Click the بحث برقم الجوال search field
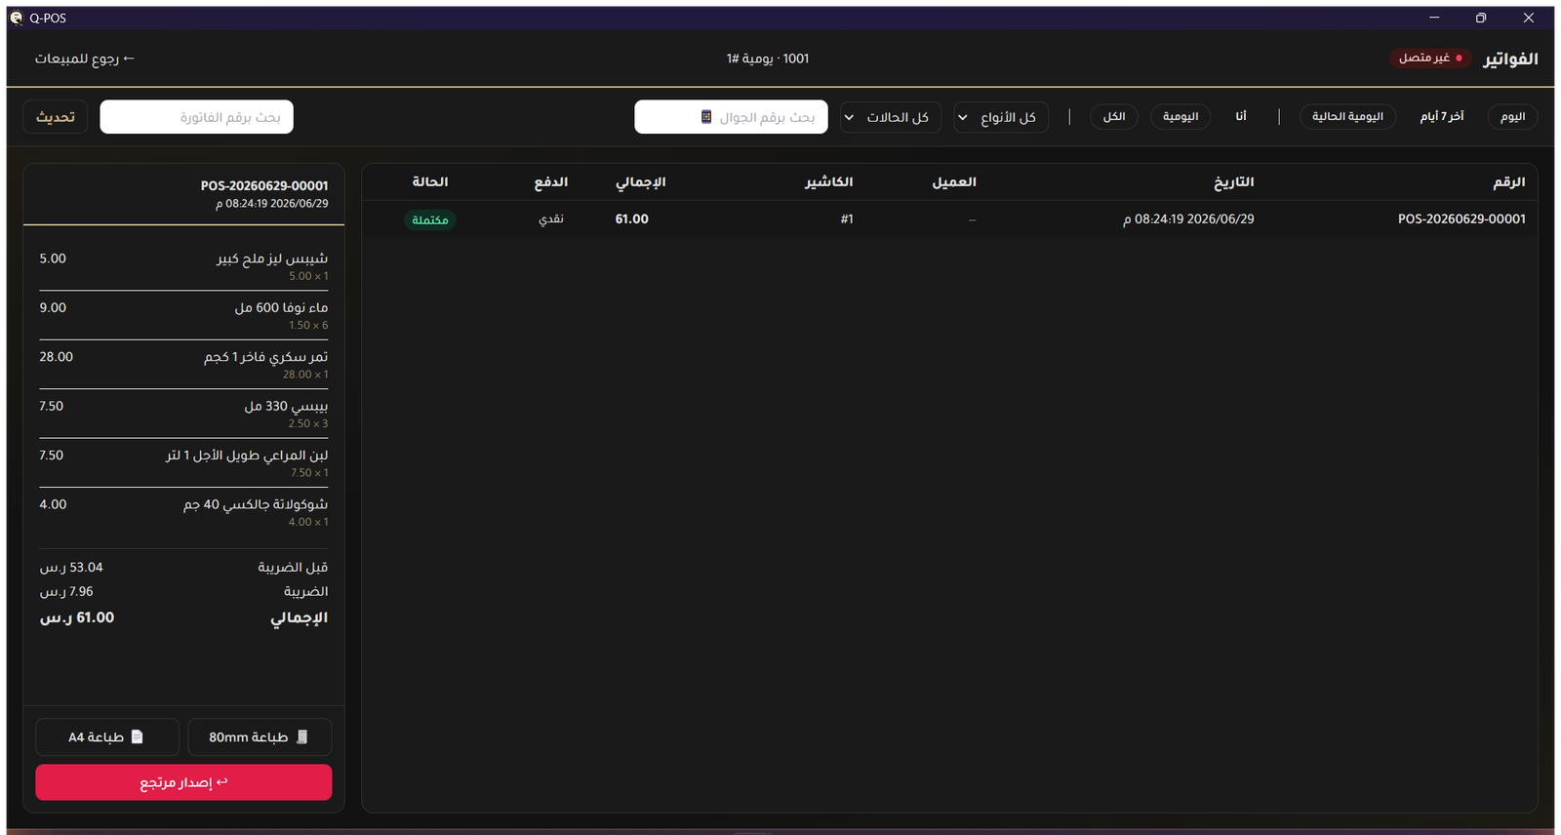 (731, 117)
